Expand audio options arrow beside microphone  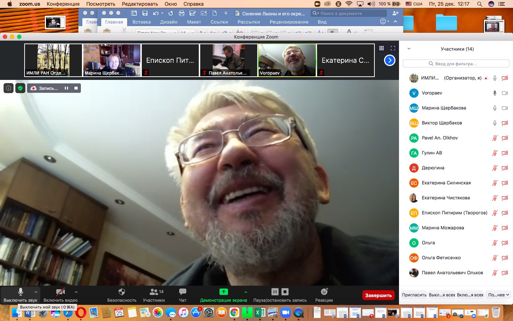(36, 292)
